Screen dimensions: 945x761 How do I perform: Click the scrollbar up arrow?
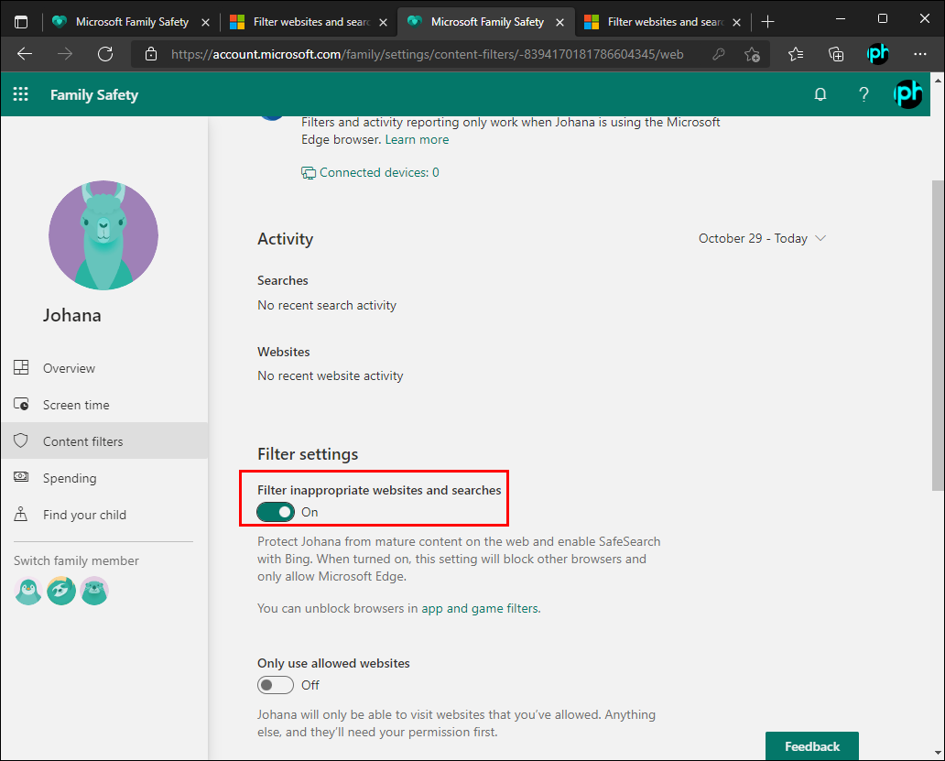(x=938, y=80)
